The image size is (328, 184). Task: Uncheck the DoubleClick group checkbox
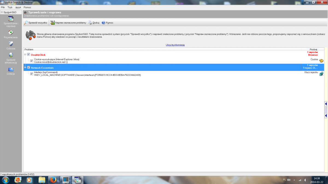coord(28,55)
